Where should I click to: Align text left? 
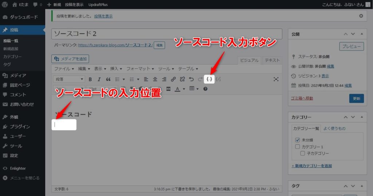tap(146, 79)
